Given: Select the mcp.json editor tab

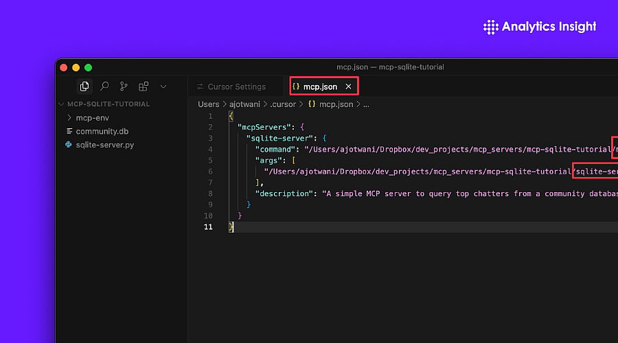Looking at the screenshot, I should click(320, 86).
